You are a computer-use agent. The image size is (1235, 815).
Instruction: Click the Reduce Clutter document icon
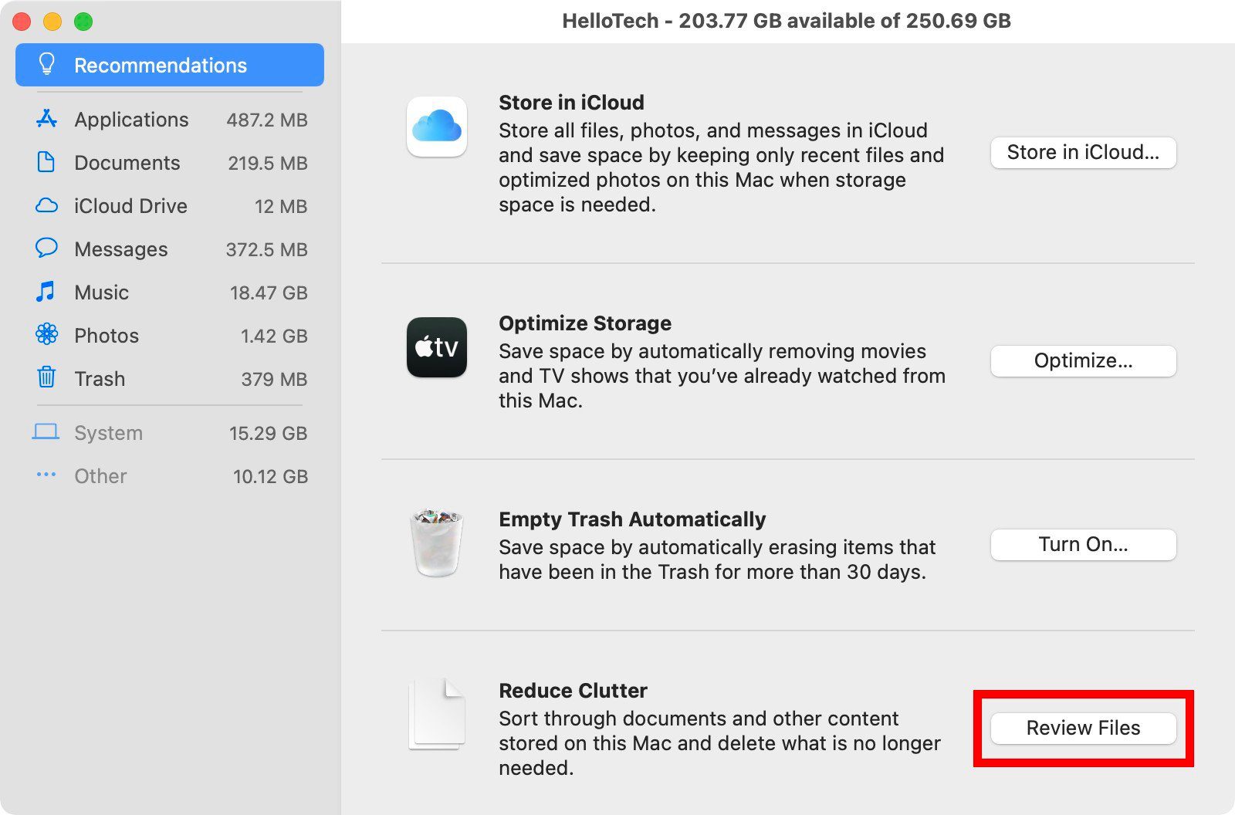click(x=437, y=715)
